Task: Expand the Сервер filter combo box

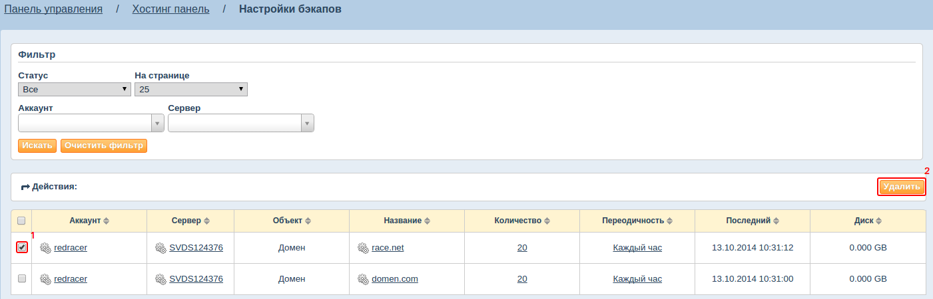Action: click(241, 123)
